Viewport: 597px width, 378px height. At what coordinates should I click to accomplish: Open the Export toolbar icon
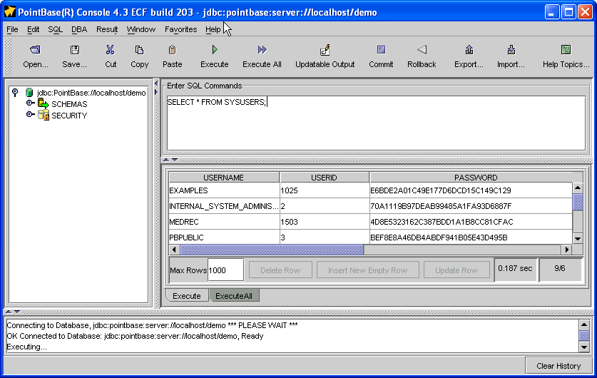coord(469,50)
